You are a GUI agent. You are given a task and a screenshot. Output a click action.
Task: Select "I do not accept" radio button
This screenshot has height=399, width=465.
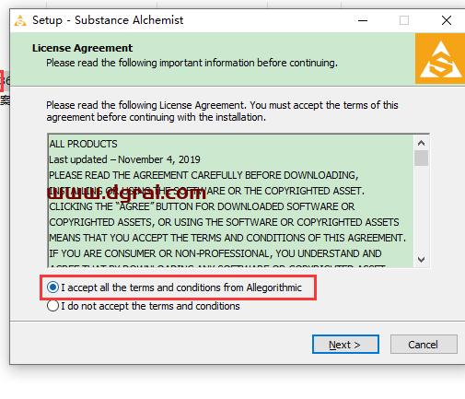52,306
